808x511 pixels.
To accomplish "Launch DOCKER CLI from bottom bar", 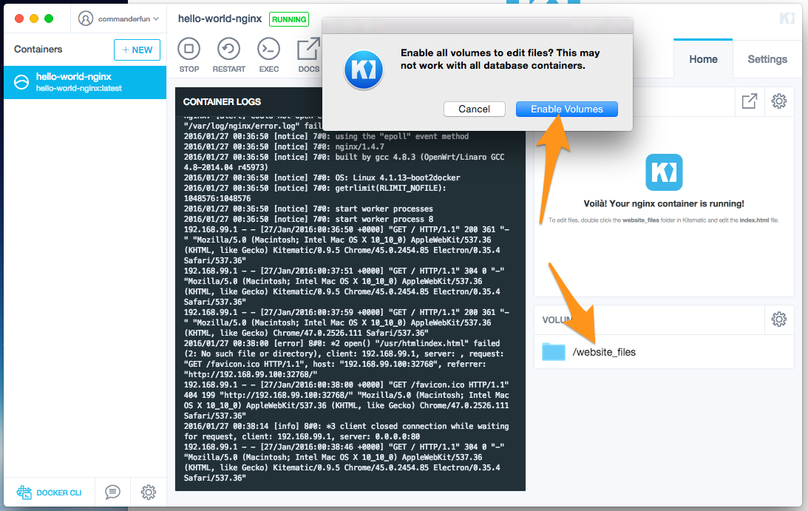I will pyautogui.click(x=49, y=493).
